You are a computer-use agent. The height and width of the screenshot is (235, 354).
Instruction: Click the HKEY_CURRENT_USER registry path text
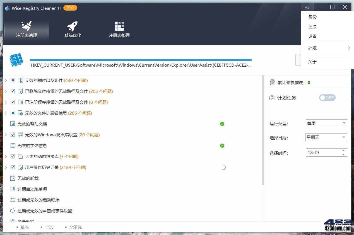[141, 65]
